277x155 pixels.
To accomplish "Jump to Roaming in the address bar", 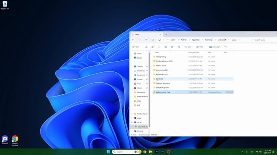I will pyautogui.click(x=209, y=40).
